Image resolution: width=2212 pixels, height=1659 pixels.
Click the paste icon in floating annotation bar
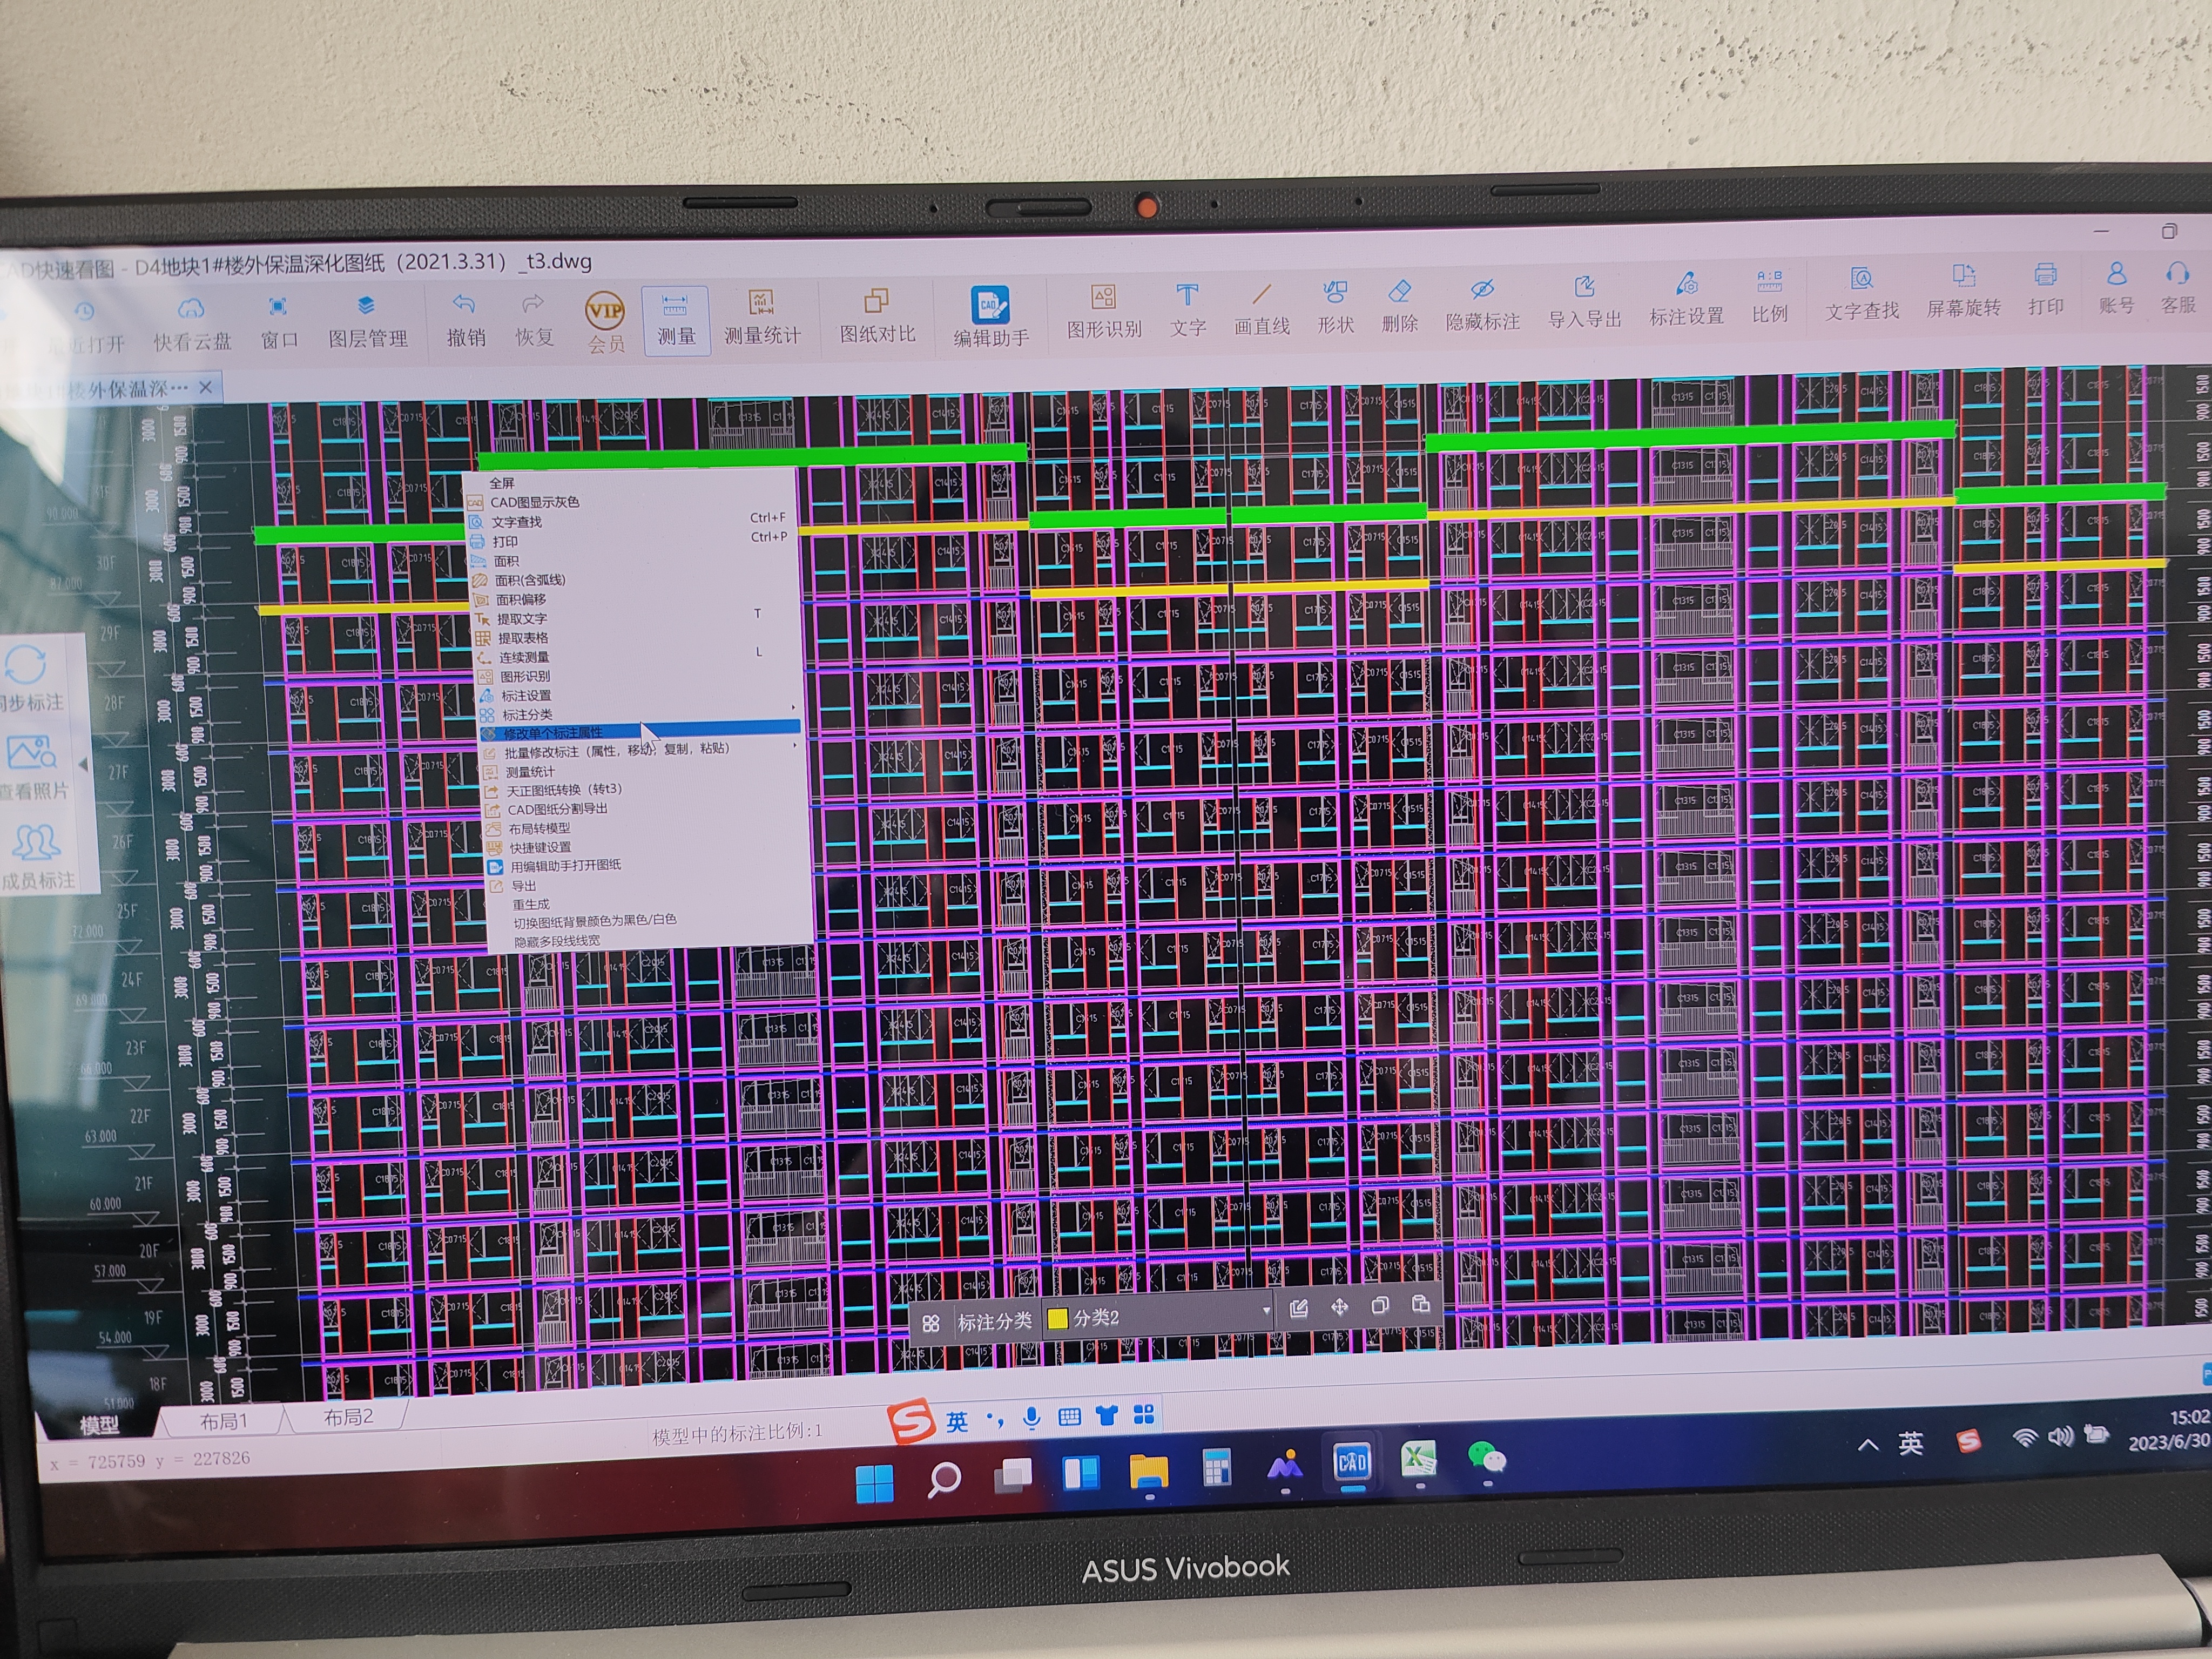(x=1420, y=1304)
